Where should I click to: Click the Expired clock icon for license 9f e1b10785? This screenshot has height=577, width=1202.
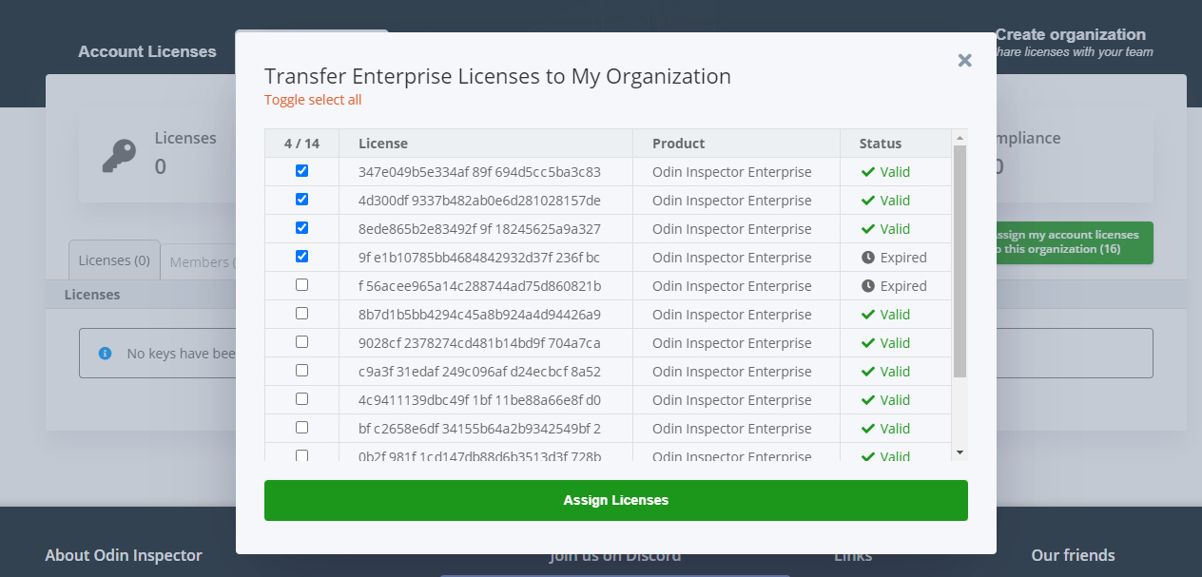click(x=867, y=258)
